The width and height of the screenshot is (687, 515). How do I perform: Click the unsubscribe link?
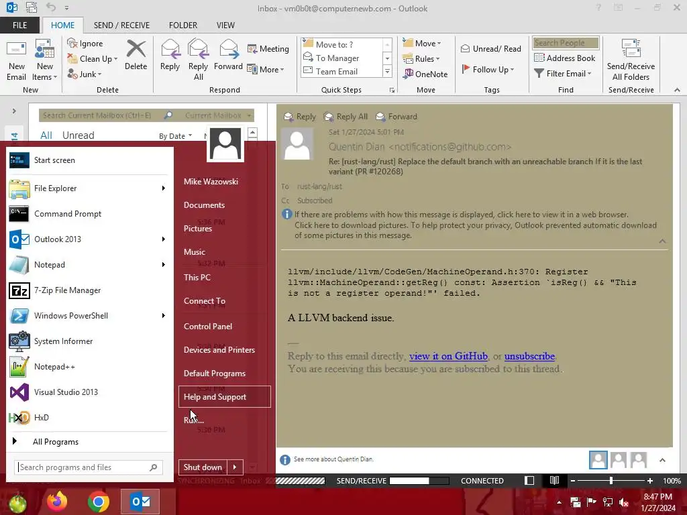click(x=530, y=356)
